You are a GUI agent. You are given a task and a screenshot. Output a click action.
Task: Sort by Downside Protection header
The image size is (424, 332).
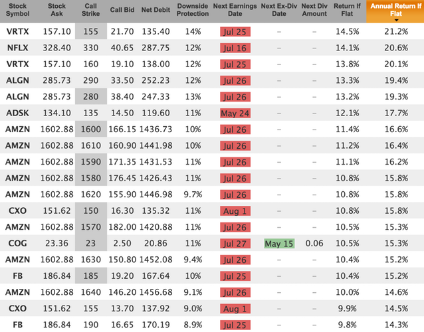[193, 10]
